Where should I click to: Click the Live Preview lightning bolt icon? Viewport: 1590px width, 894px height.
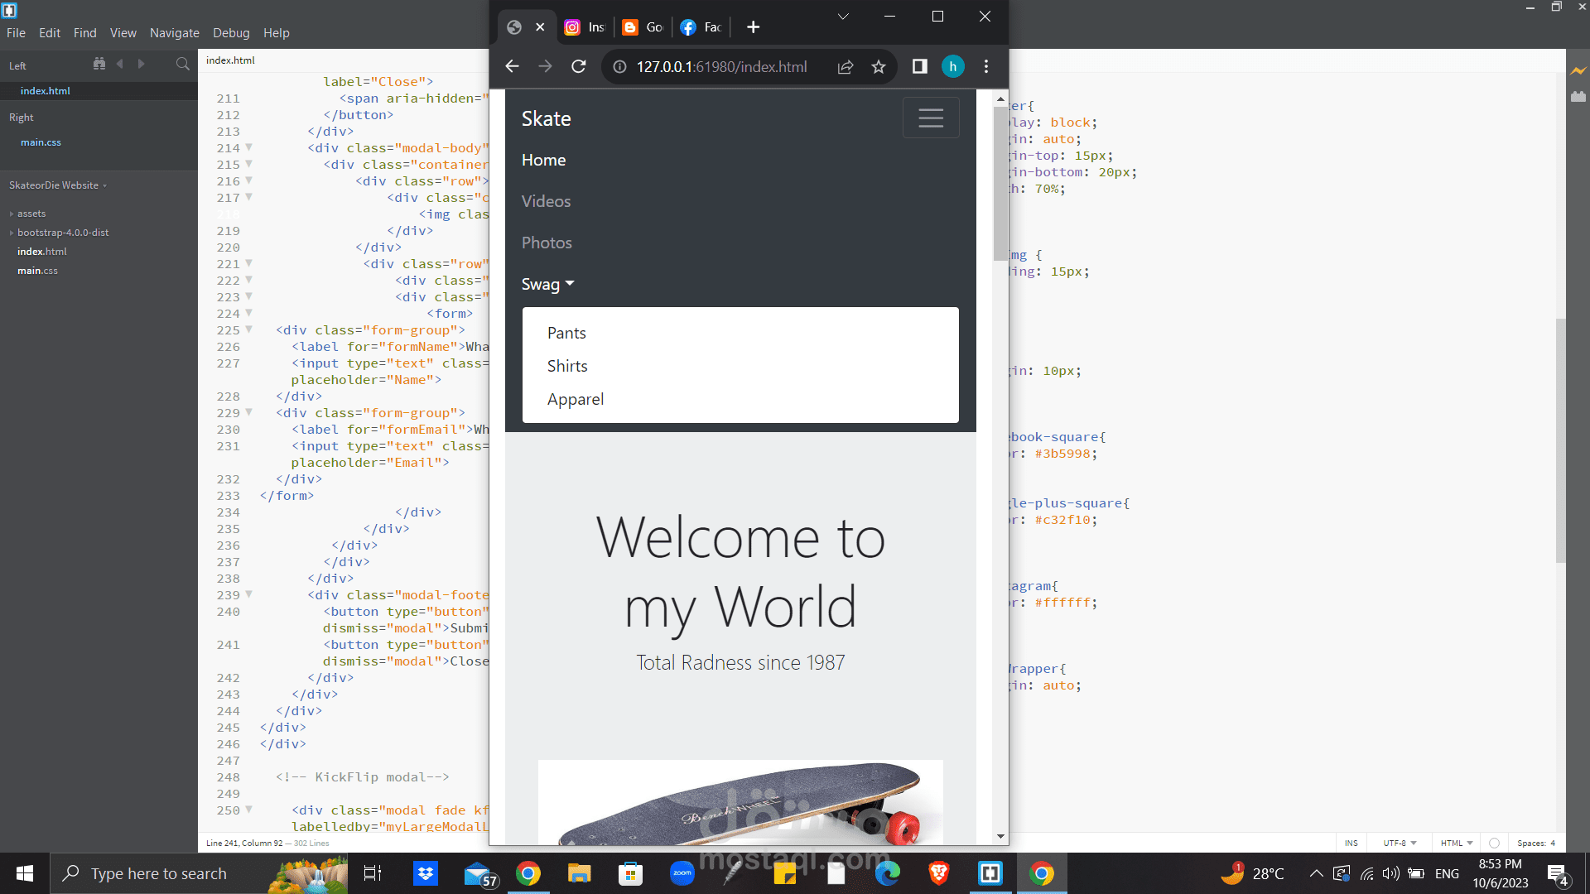pos(1578,71)
